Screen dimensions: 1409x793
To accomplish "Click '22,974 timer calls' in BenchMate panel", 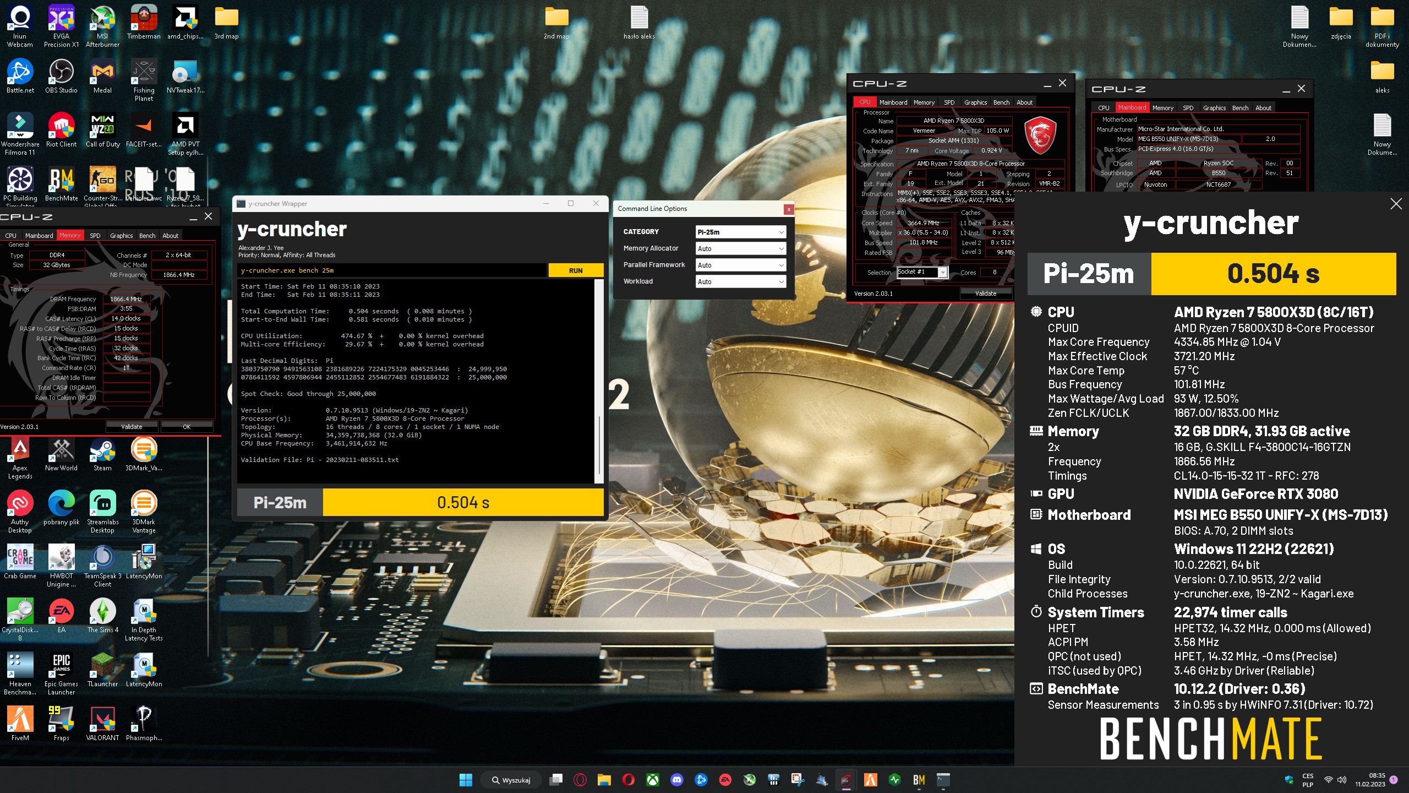I will pyautogui.click(x=1231, y=612).
